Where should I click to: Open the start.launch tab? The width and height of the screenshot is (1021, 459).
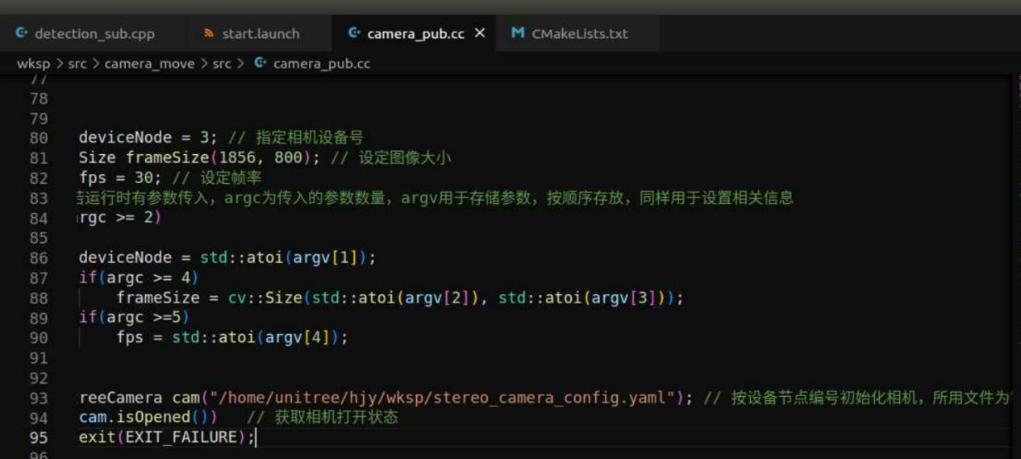tap(251, 34)
